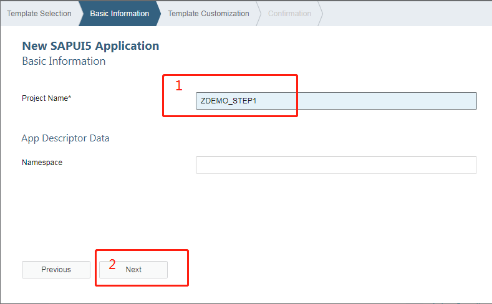The height and width of the screenshot is (304, 492).
Task: Focus the empty Namespace text box
Action: (336, 165)
